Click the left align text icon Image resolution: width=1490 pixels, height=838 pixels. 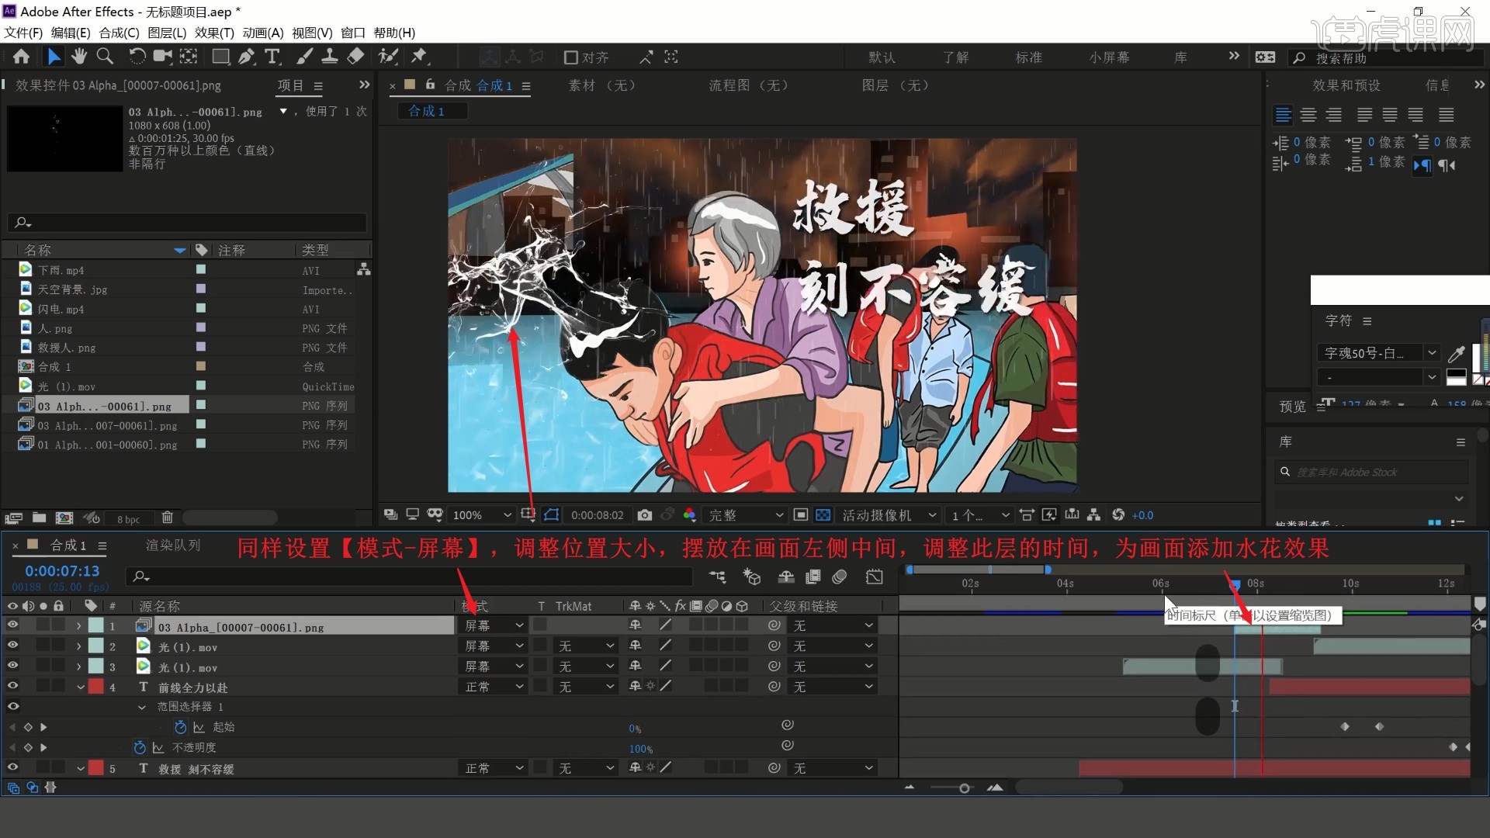pos(1284,116)
